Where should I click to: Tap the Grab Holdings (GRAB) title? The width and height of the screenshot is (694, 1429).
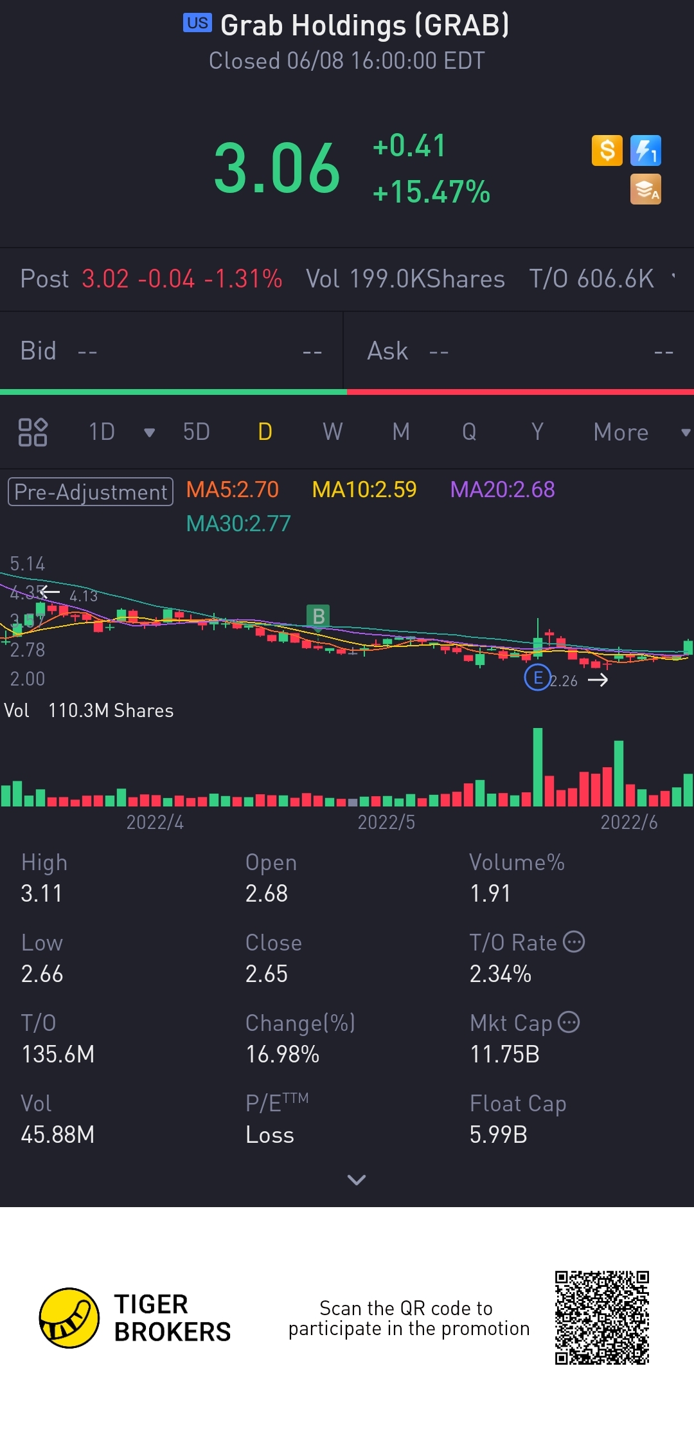[x=364, y=26]
